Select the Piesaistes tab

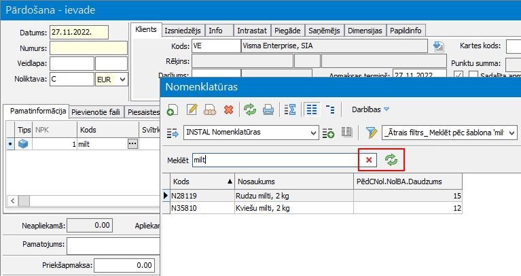click(x=143, y=112)
